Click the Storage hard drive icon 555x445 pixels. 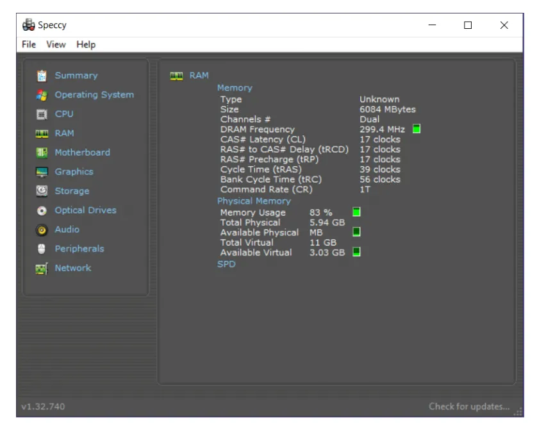42,191
